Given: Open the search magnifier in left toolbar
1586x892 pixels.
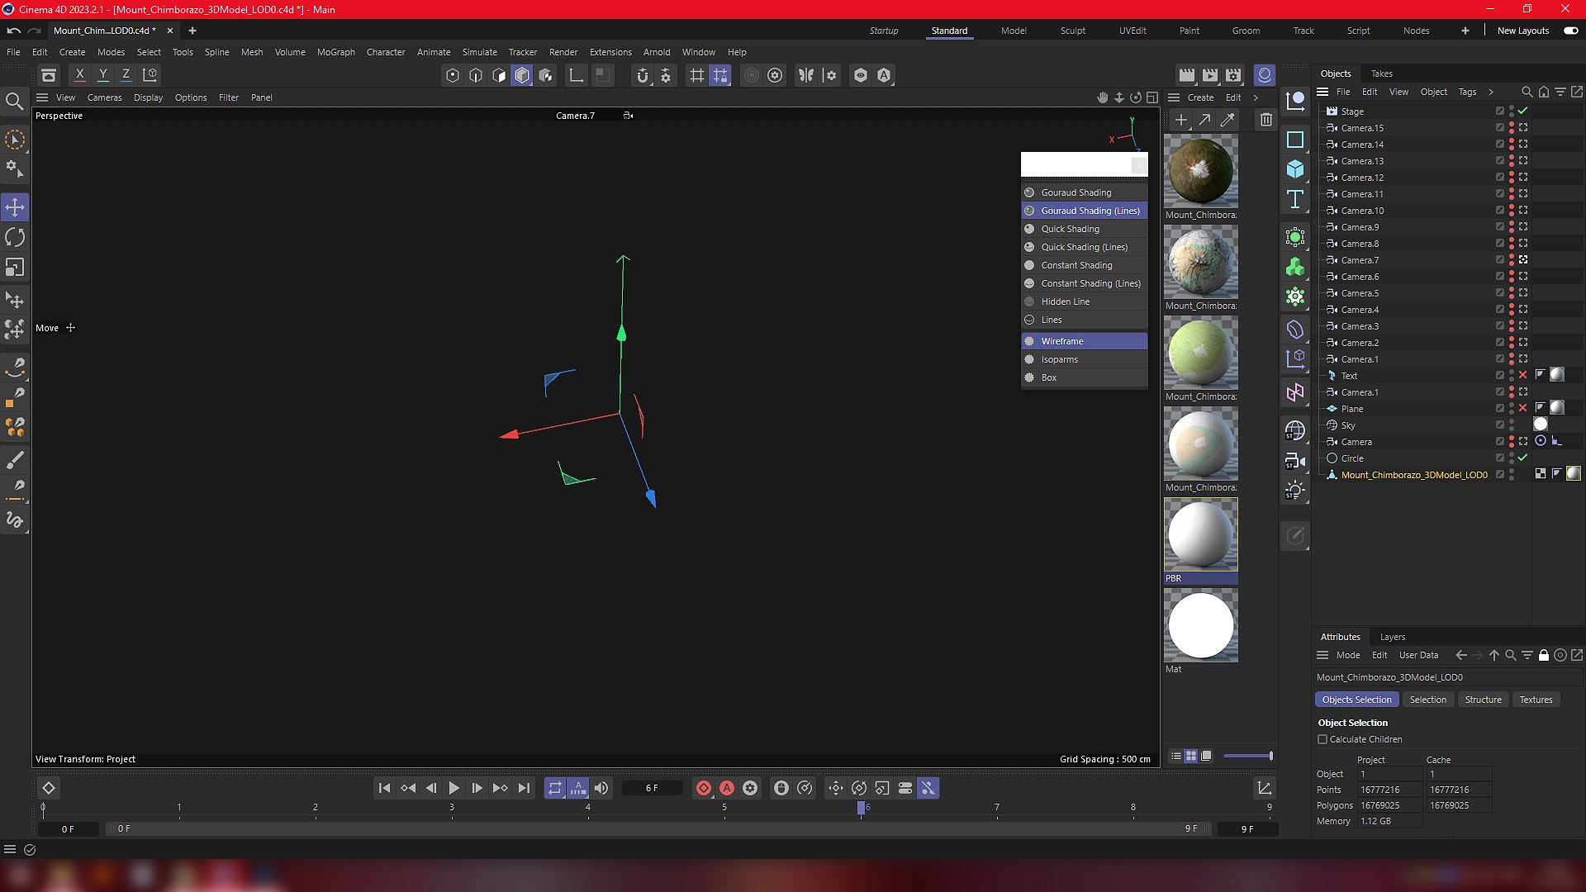Looking at the screenshot, I should [14, 101].
